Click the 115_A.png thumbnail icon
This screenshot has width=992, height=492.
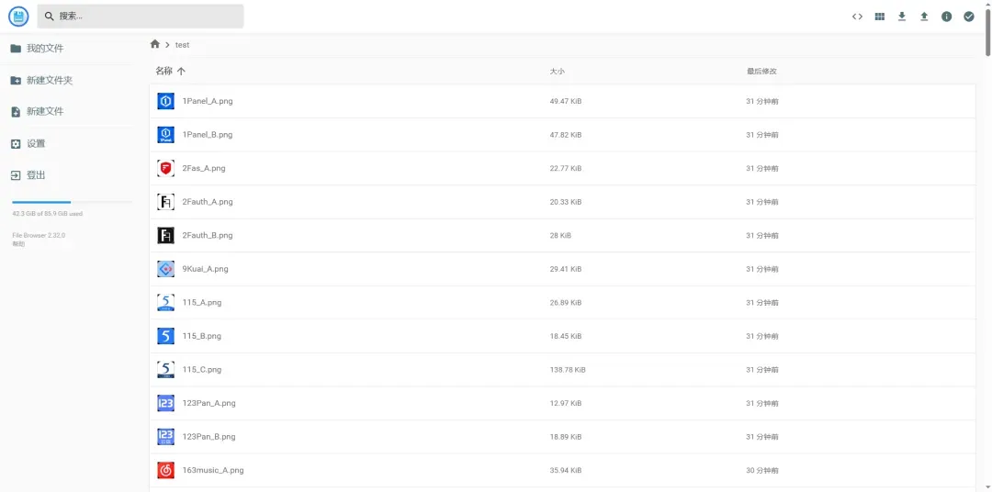[165, 302]
